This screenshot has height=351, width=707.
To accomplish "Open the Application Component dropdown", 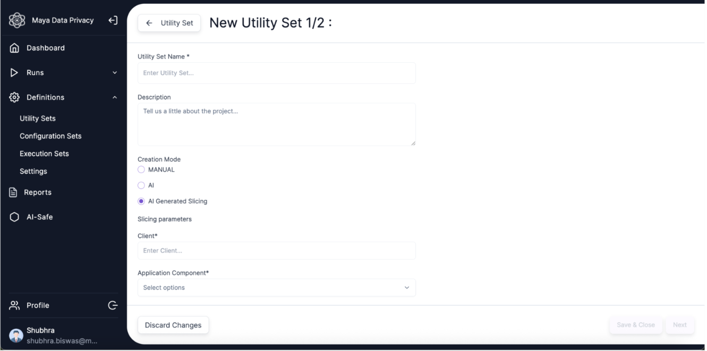I will pos(276,288).
